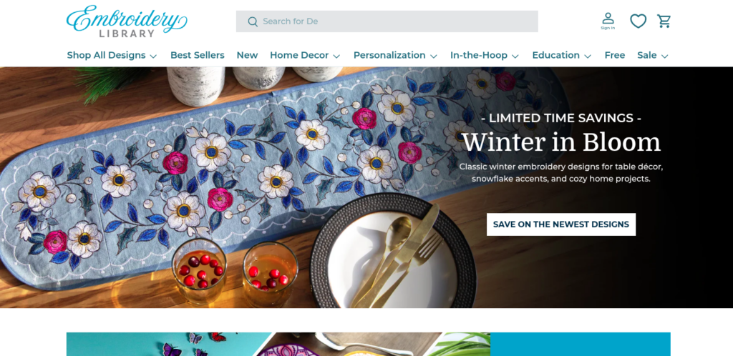Expand the Shop All Designs dropdown
The height and width of the screenshot is (356, 733).
click(x=112, y=55)
